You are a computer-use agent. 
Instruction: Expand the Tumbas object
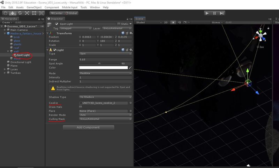(5, 73)
